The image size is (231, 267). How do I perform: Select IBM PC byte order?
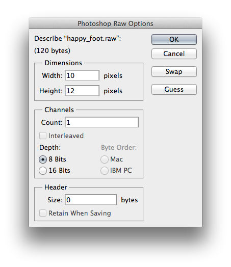[105, 171]
